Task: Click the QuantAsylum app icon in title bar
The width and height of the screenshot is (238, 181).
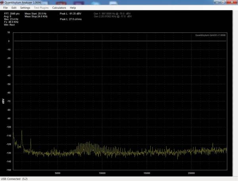Action: 2,2
